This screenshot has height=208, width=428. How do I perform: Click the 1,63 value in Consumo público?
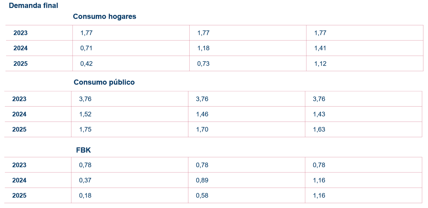(x=319, y=130)
